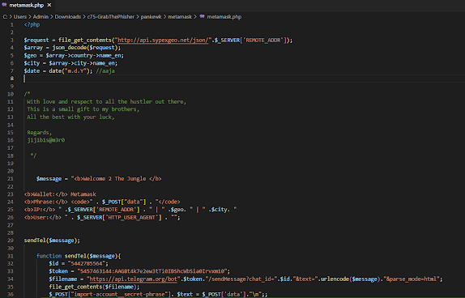Viewport: 465px width, 298px height.
Task: Click the j1j1b1s@m3r0 signature text
Action: click(46, 140)
